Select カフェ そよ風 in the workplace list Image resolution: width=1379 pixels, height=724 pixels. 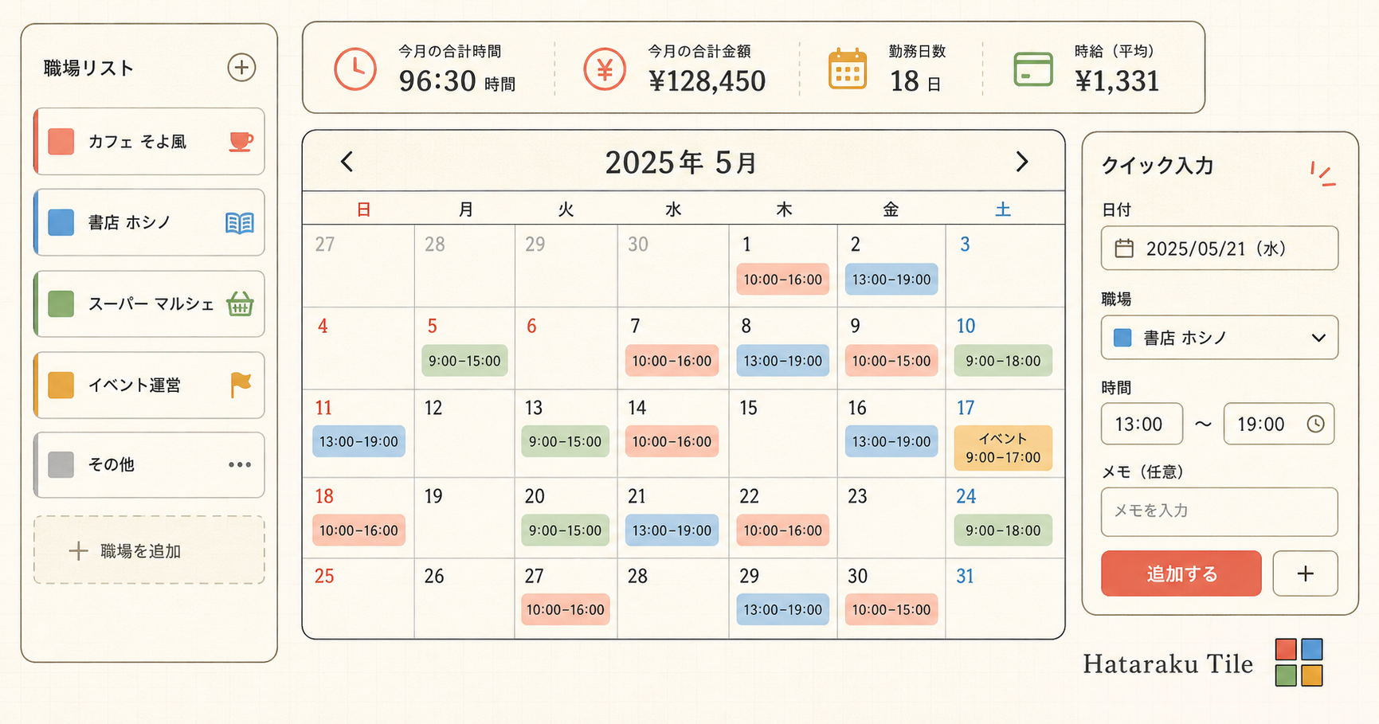tap(149, 142)
